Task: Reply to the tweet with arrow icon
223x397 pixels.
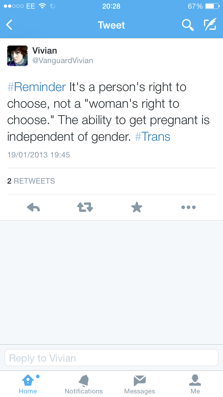Action: click(33, 207)
